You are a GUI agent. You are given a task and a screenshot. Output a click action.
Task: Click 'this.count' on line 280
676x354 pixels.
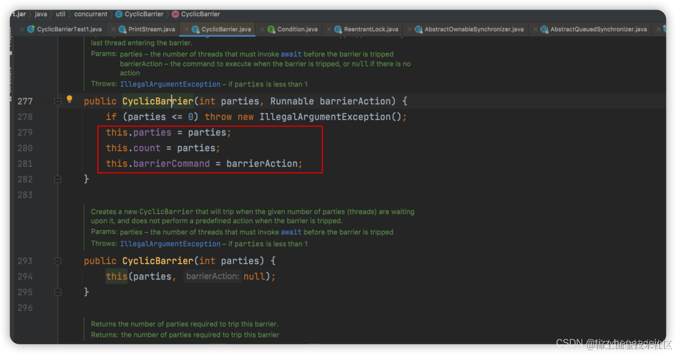pyautogui.click(x=133, y=148)
